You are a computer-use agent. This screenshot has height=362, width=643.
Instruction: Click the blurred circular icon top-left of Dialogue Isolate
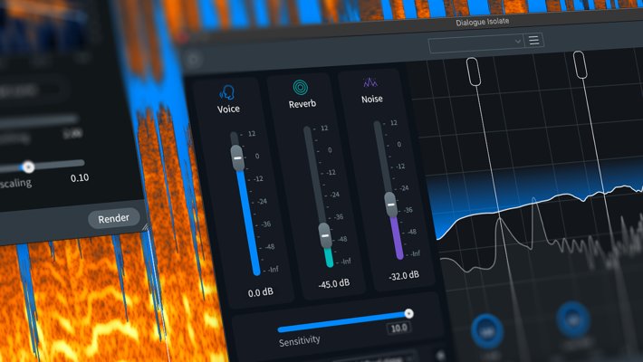(193, 61)
